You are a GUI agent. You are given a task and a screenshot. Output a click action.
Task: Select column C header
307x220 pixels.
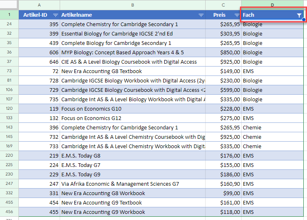tap(223, 5)
